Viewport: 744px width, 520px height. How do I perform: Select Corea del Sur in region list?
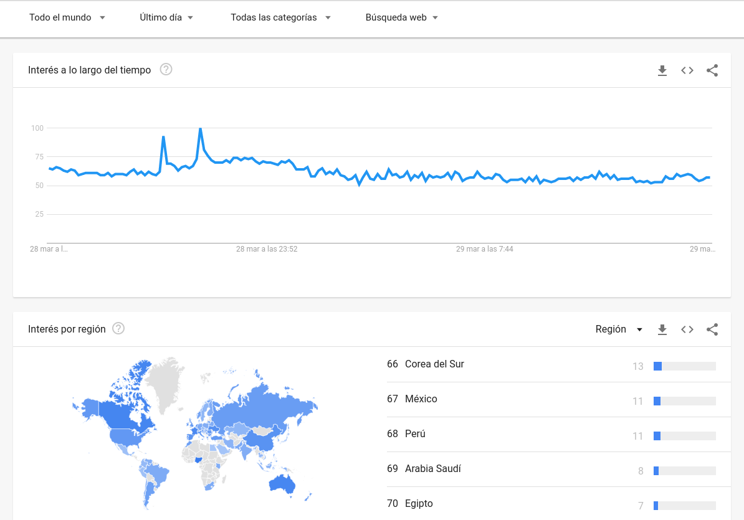click(x=434, y=364)
